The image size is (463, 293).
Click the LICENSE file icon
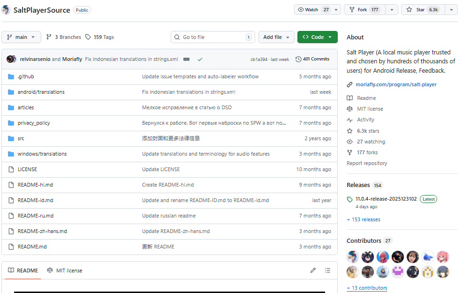tap(11, 169)
